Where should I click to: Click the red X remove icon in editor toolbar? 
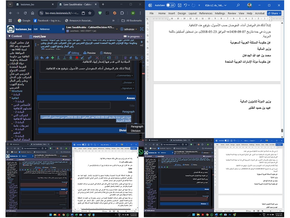pos(97,58)
